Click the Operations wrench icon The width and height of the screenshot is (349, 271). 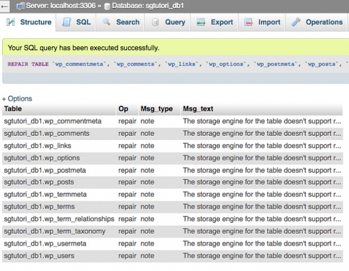pyautogui.click(x=296, y=22)
